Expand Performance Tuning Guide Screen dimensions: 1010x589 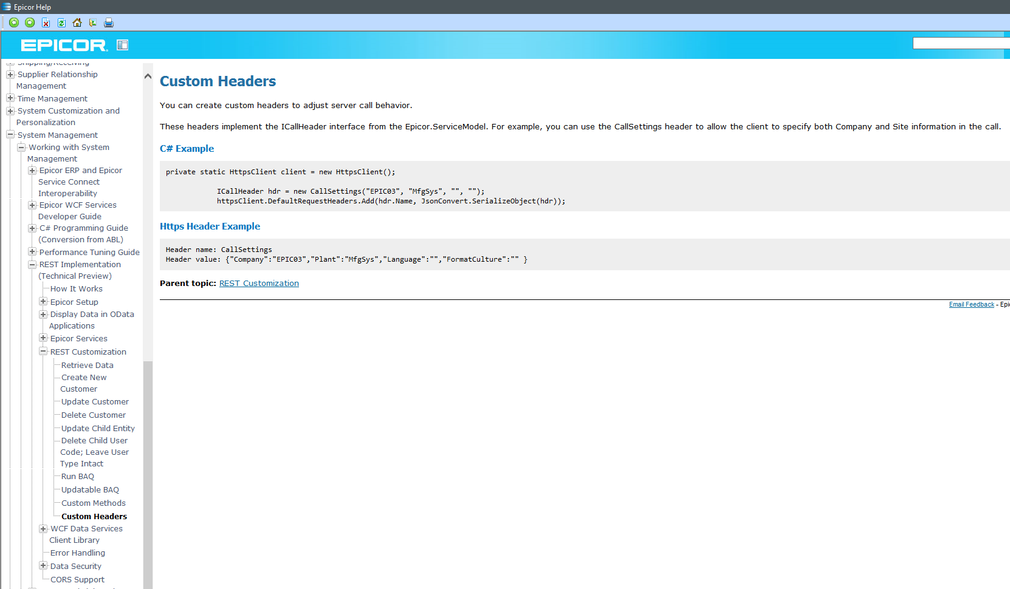(x=32, y=251)
